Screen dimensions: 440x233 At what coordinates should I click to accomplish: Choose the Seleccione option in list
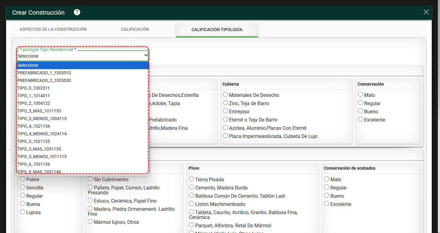coord(82,65)
